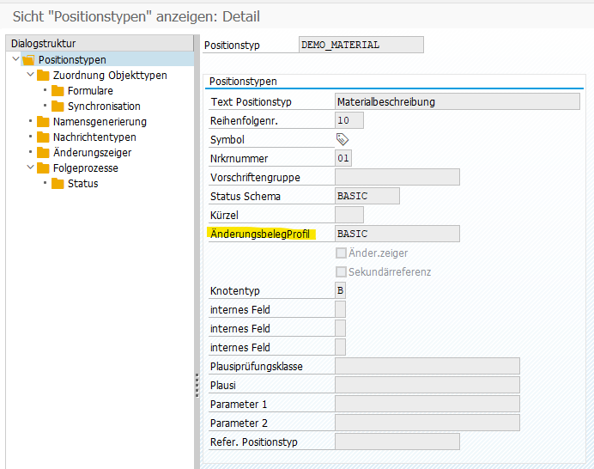
Task: Open the Folgeprozesse tree entry
Action: coord(85,168)
